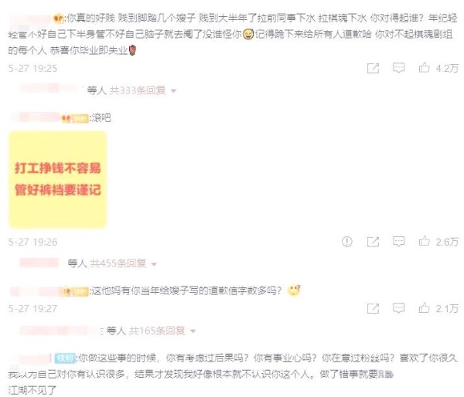The image size is (464, 397).
Task: Open the 共455条回复 replies link
Action: (x=118, y=263)
